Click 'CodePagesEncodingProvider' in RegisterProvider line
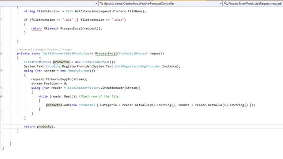Viewport: 283px width, 159px height. click(138, 66)
